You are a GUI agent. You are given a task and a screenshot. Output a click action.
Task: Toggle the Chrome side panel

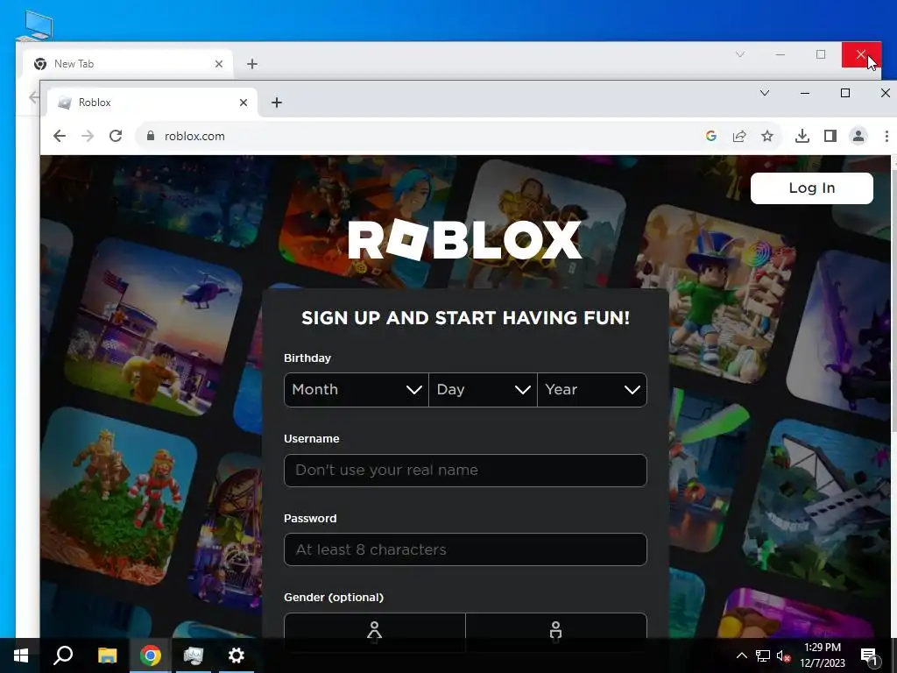[830, 136]
